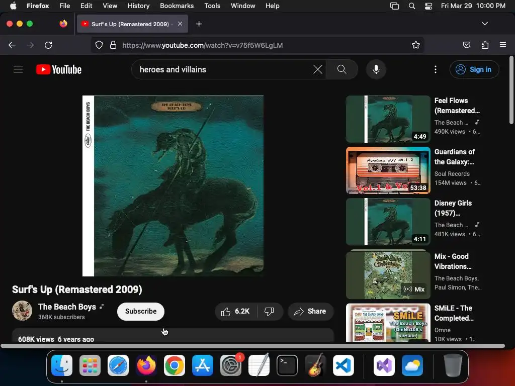The image size is (515, 386).
Task: Open Firefox extensions puzzle icon
Action: click(x=485, y=45)
